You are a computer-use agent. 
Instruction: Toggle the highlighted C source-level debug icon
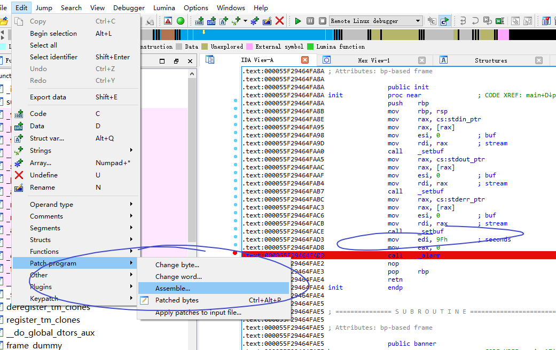[x=444, y=21]
